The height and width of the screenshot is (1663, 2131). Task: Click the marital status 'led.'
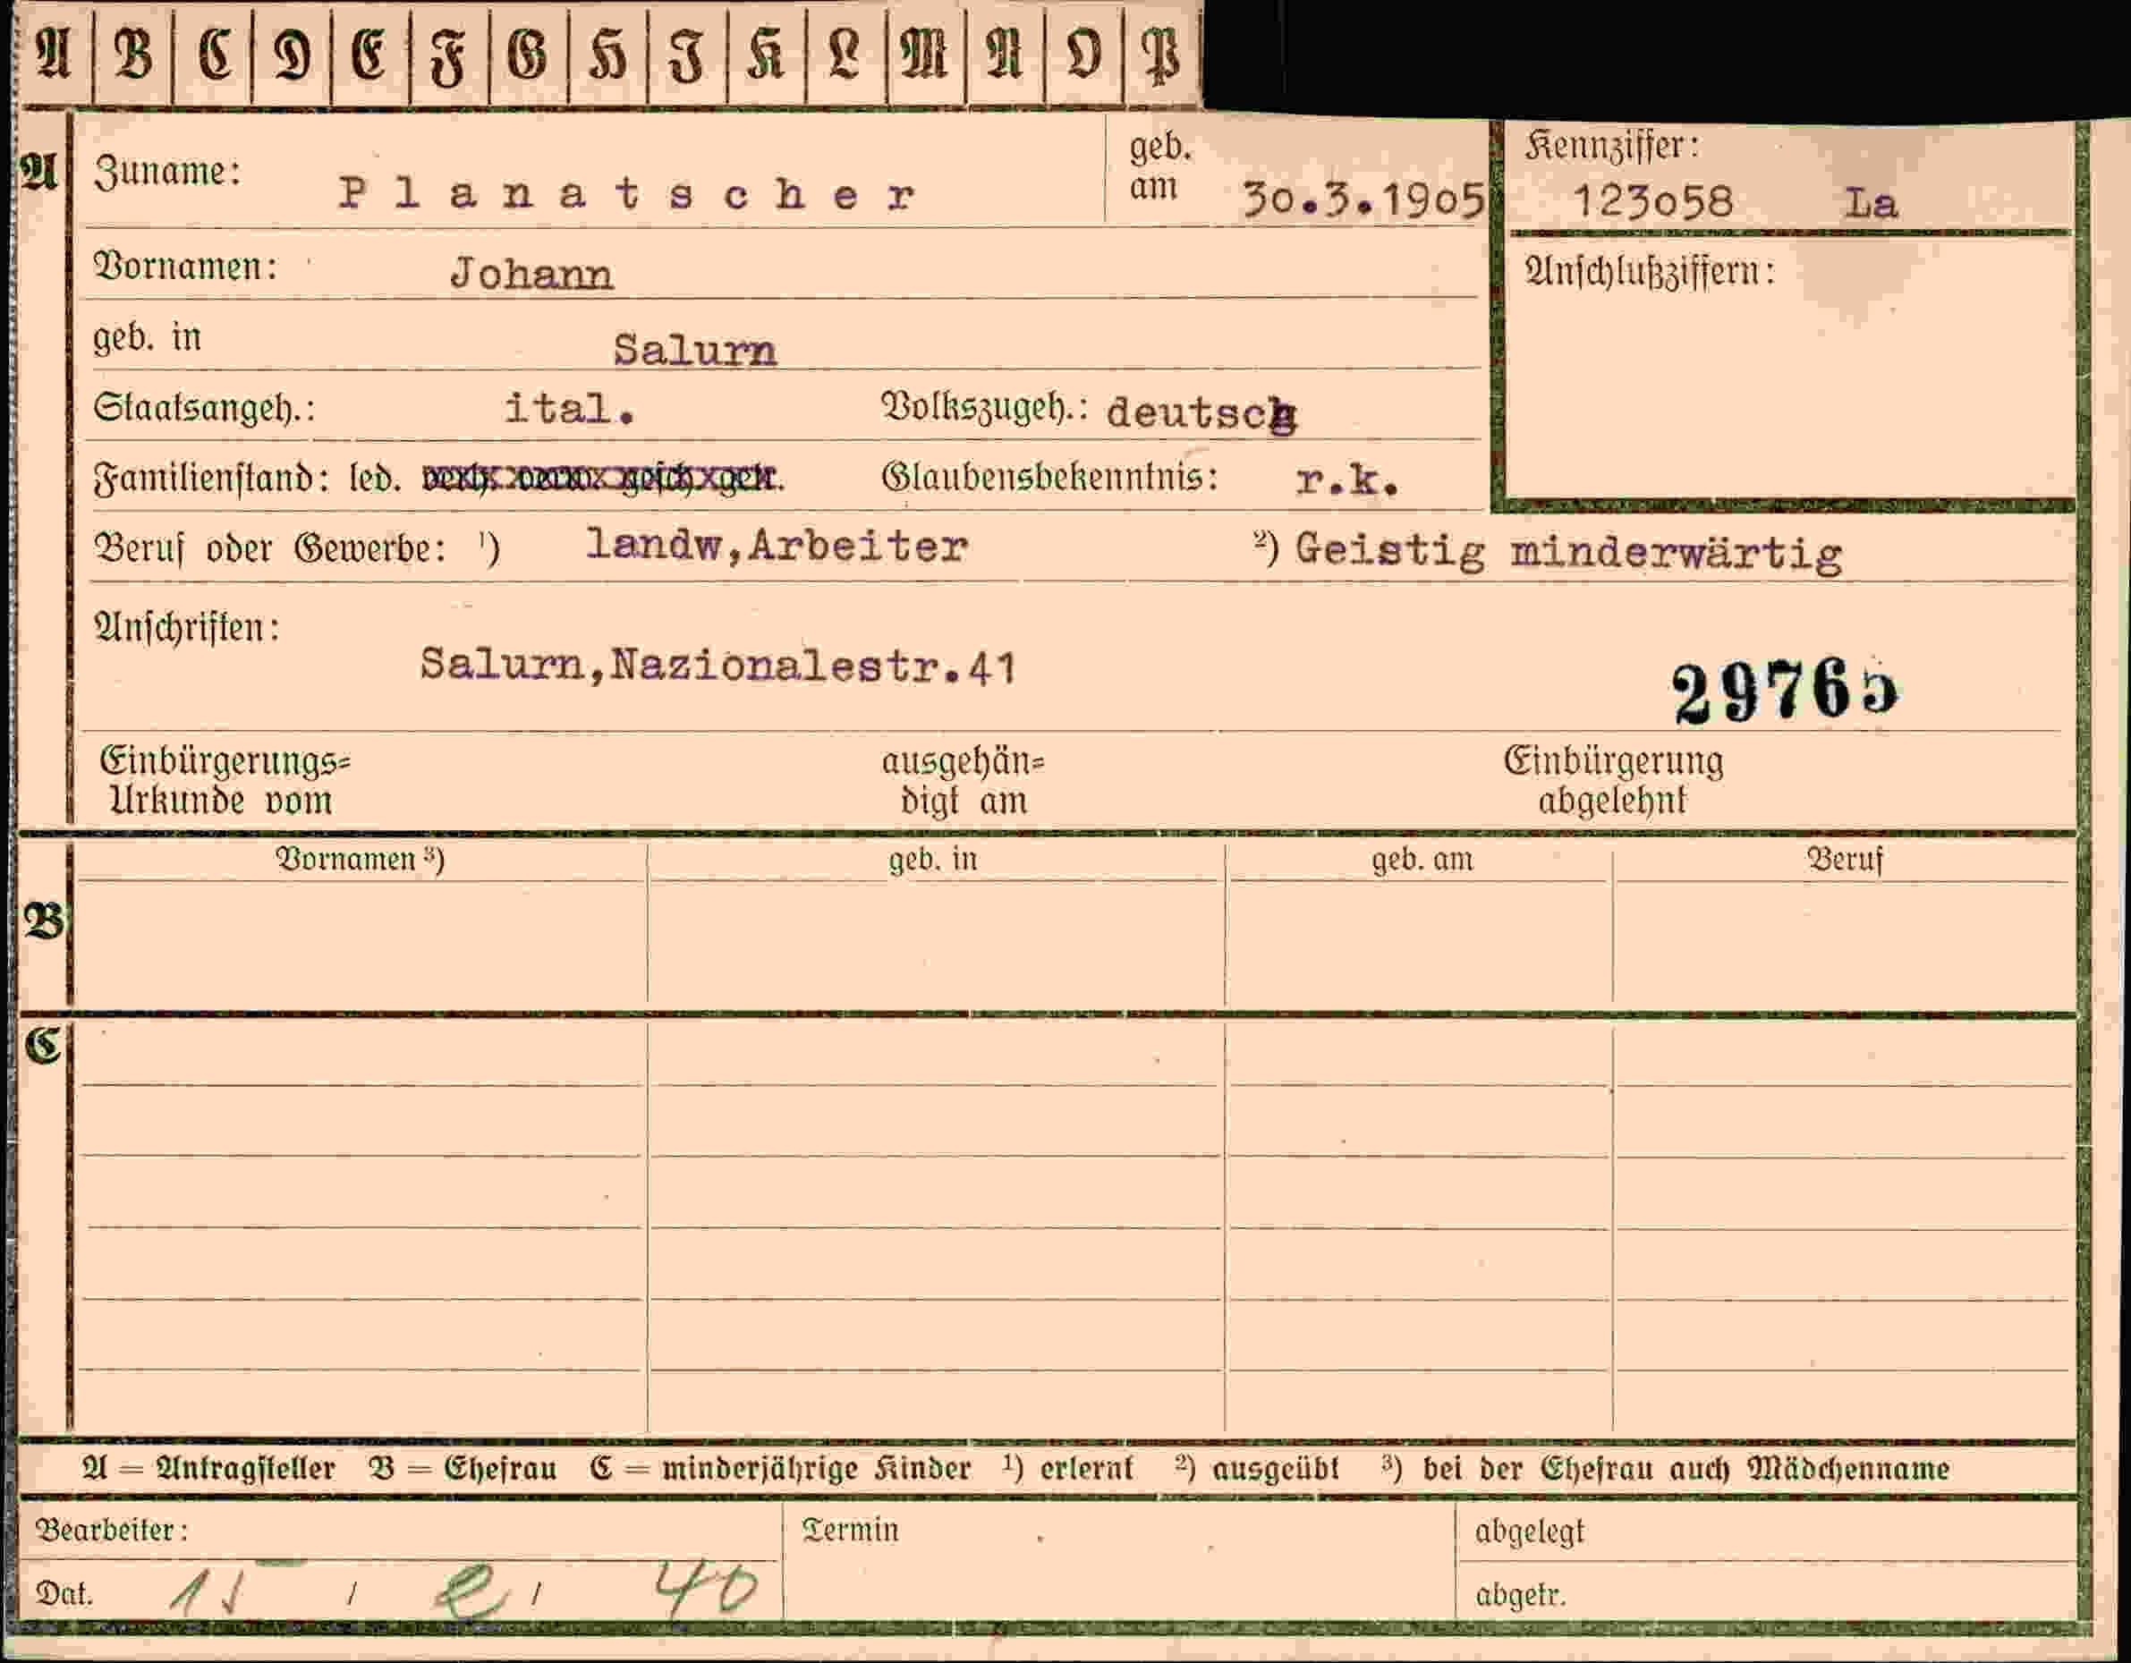(375, 479)
